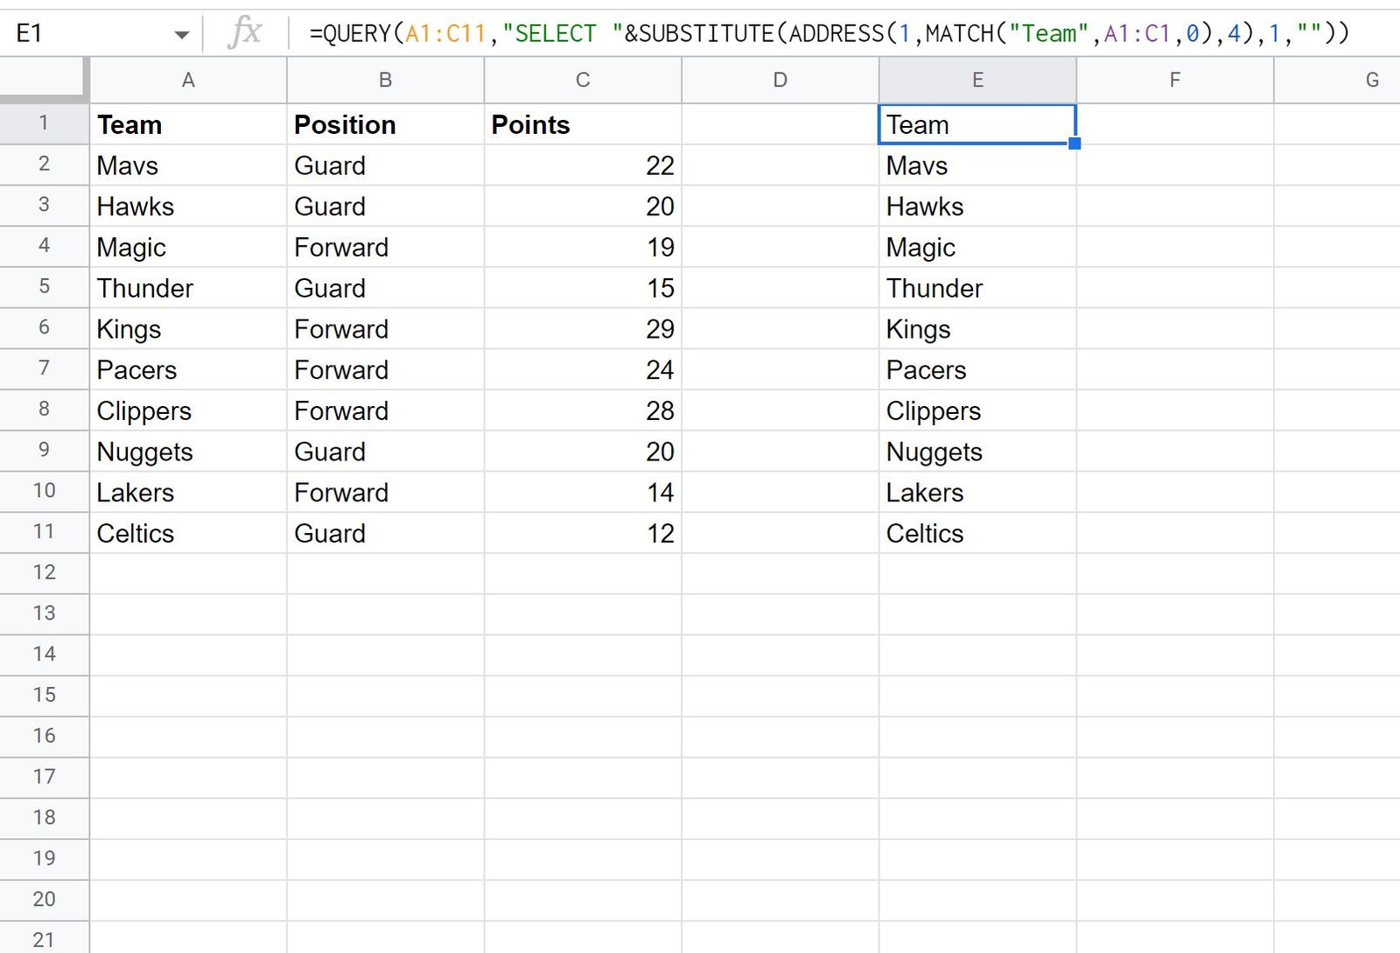The image size is (1400, 953).
Task: Click the points value 15
Action: pos(583,288)
